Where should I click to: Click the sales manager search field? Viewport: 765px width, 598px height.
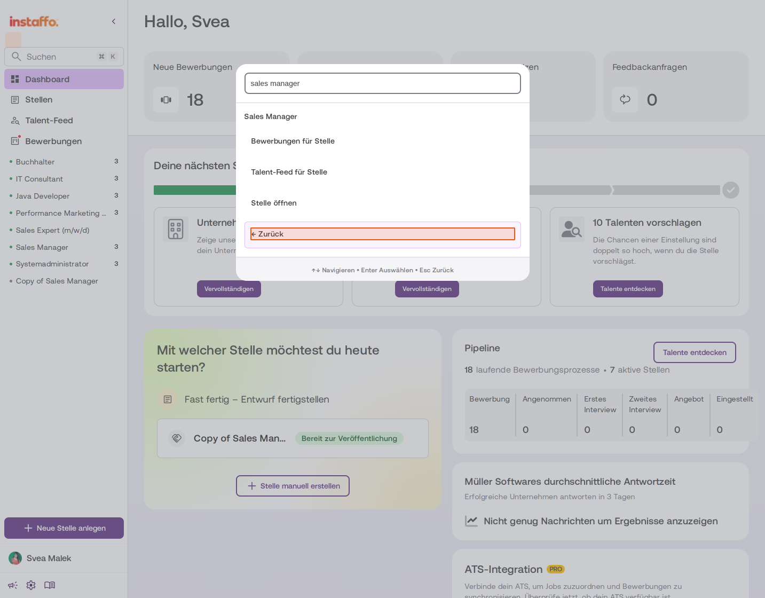tap(383, 83)
